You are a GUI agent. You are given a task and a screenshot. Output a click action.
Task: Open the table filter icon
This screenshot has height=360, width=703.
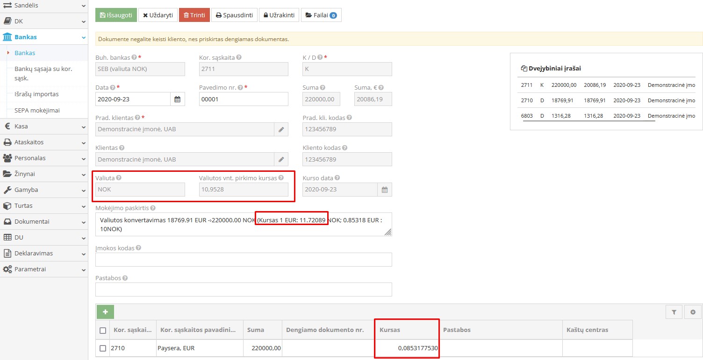[x=674, y=312]
